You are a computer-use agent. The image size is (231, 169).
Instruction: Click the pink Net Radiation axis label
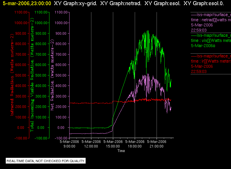[52, 75]
